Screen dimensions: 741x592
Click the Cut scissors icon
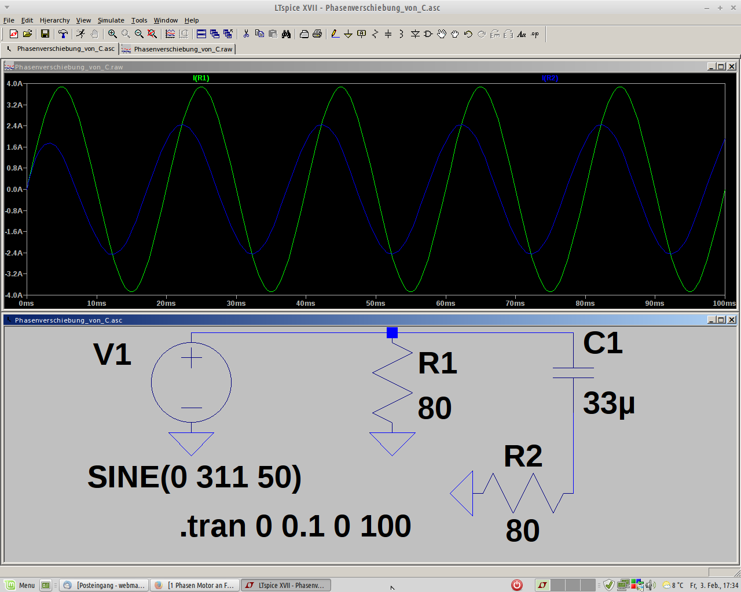pyautogui.click(x=246, y=34)
